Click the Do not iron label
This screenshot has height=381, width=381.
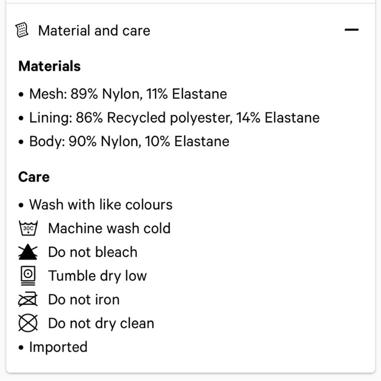point(84,300)
